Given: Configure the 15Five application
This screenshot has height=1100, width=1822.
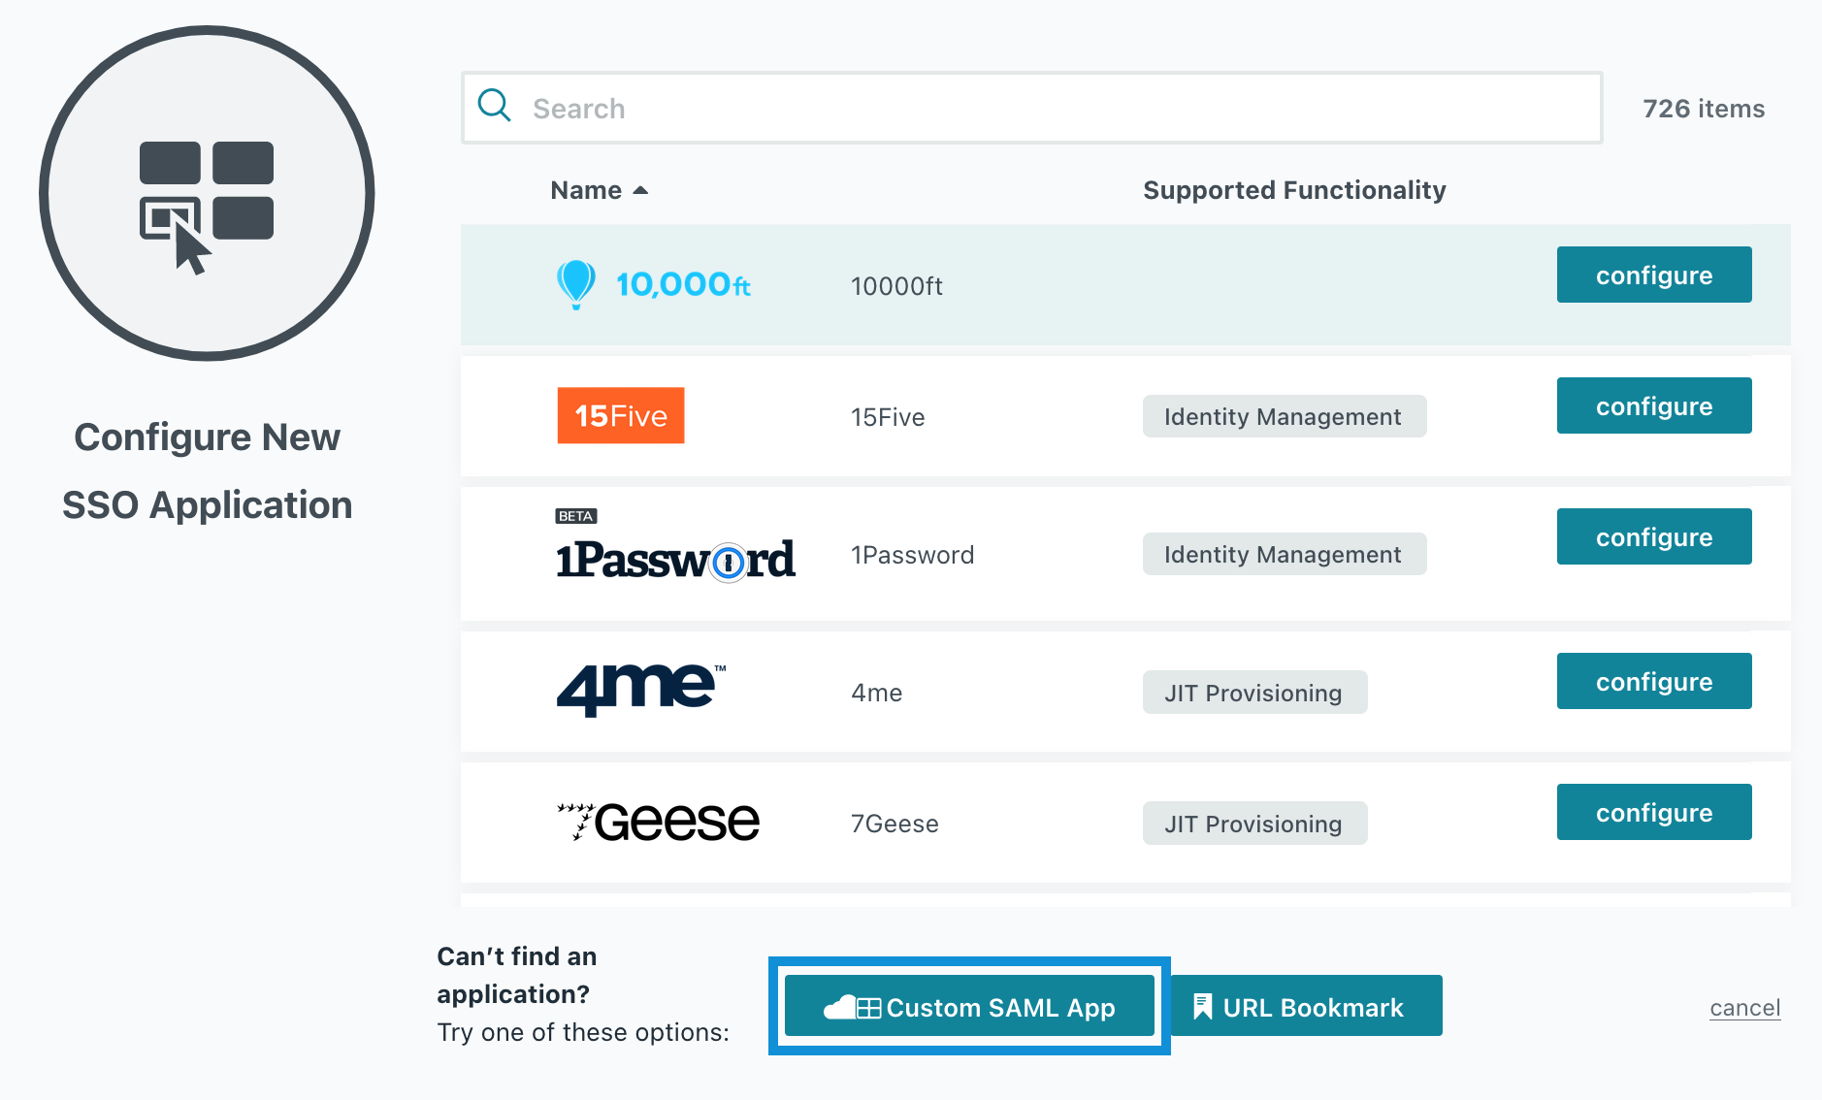Looking at the screenshot, I should click(1653, 406).
